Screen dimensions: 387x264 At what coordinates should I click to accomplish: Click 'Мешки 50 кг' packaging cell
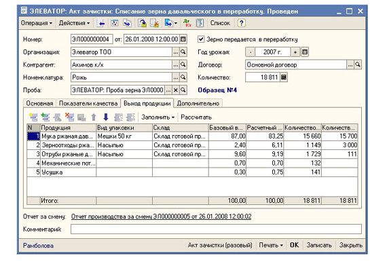(124, 136)
